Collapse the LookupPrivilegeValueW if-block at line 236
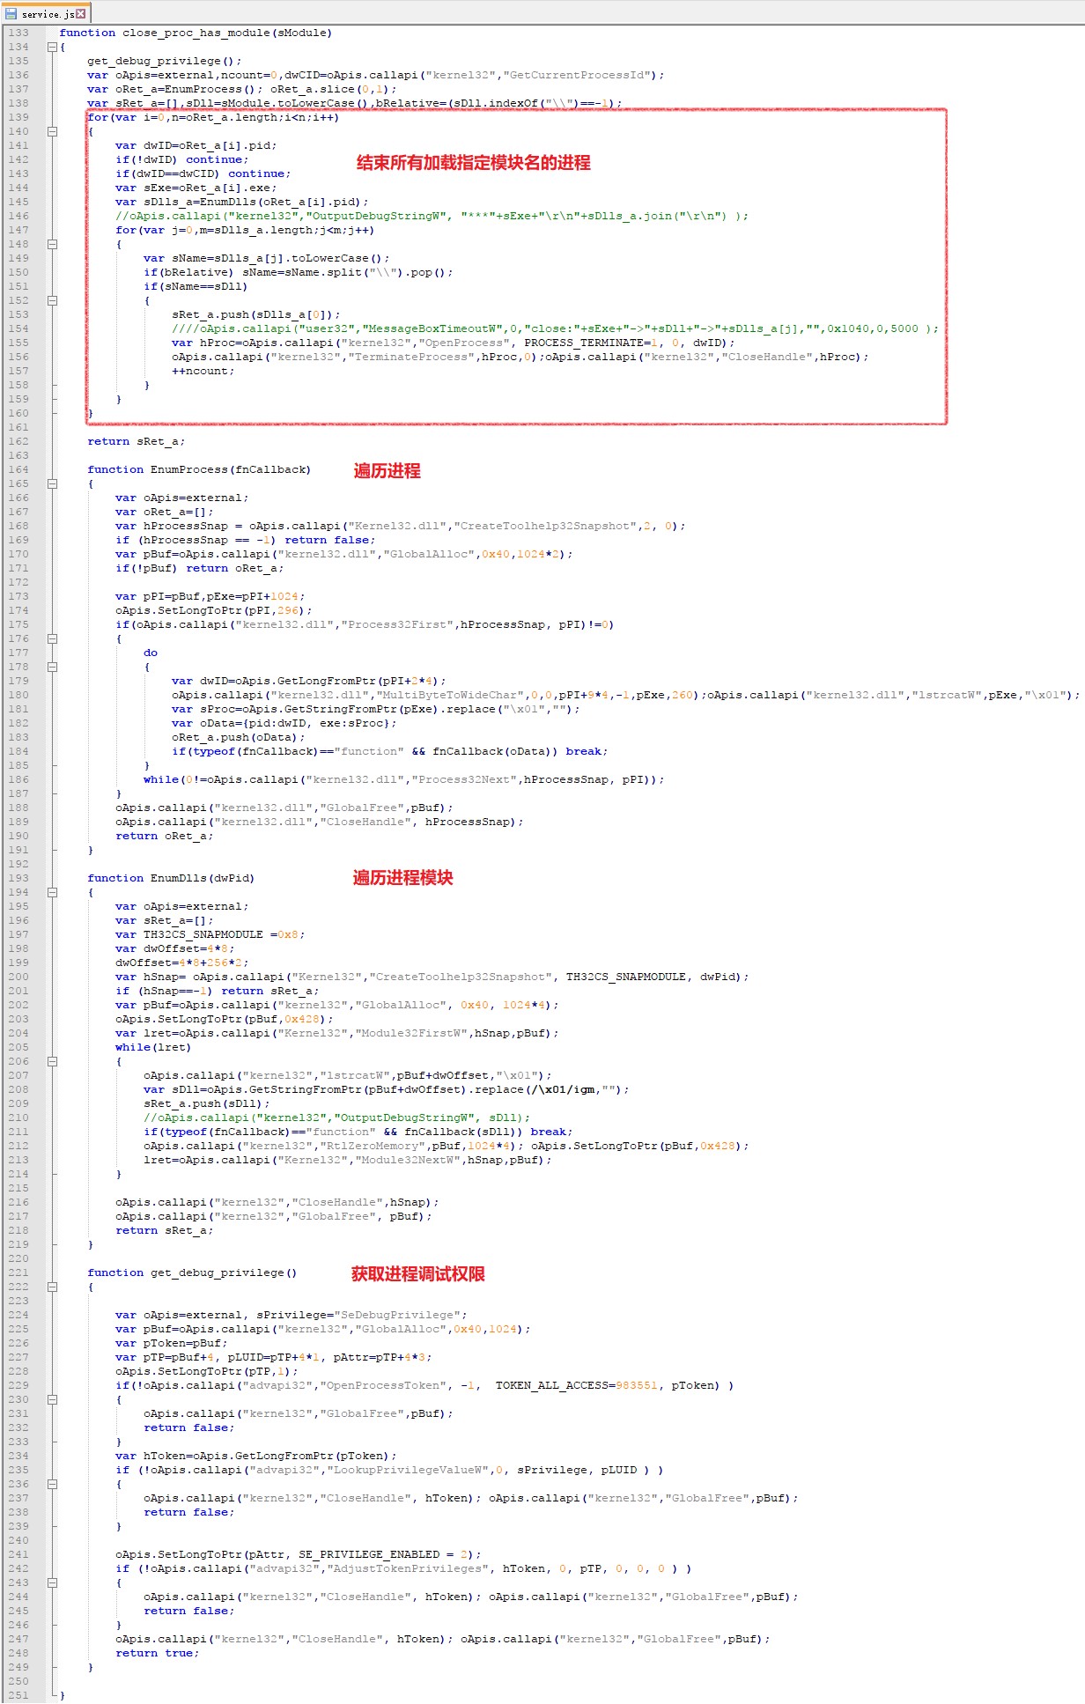The width and height of the screenshot is (1085, 1704). point(52,1484)
